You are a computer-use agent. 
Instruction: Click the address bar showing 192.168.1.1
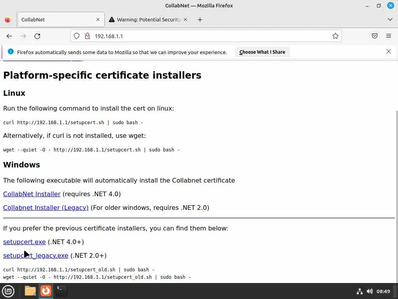206,36
